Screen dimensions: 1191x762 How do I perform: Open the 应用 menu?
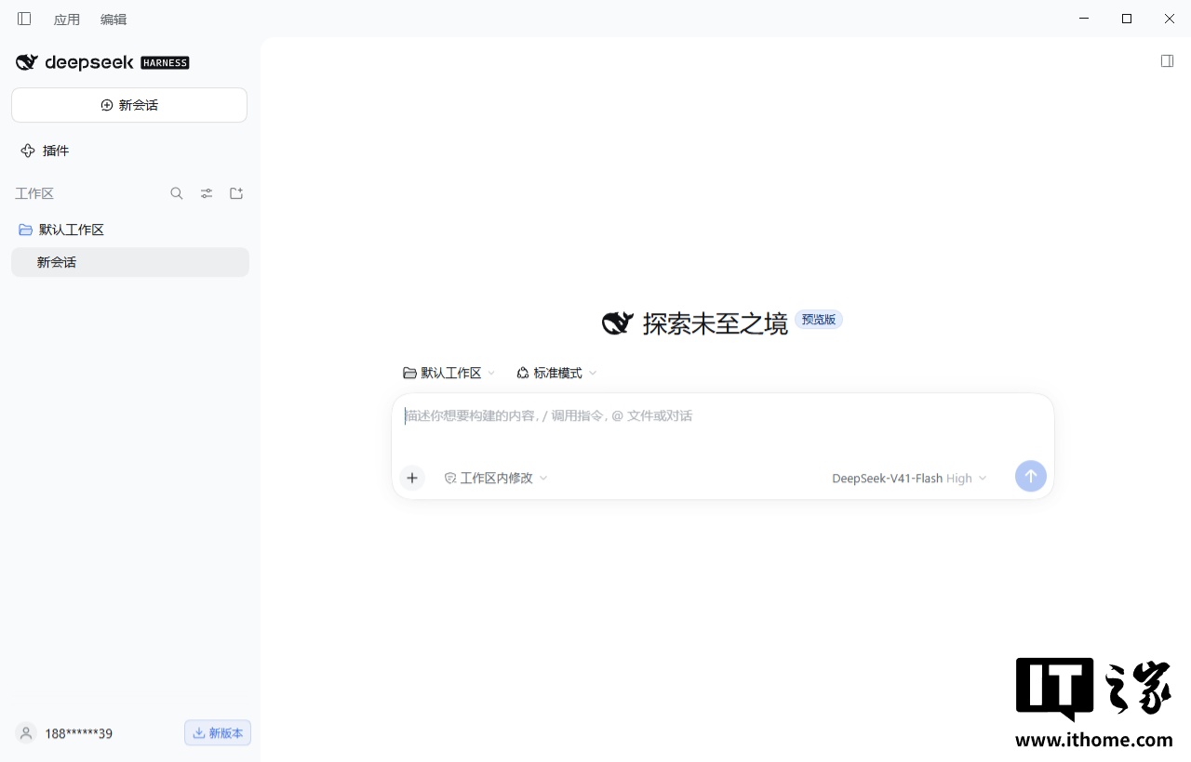coord(67,20)
